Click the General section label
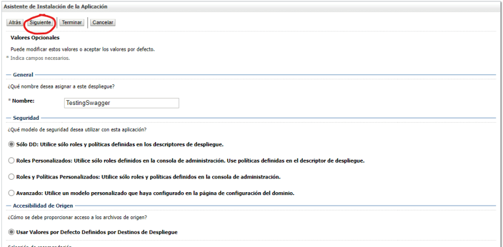The width and height of the screenshot is (503, 247). click(x=23, y=75)
